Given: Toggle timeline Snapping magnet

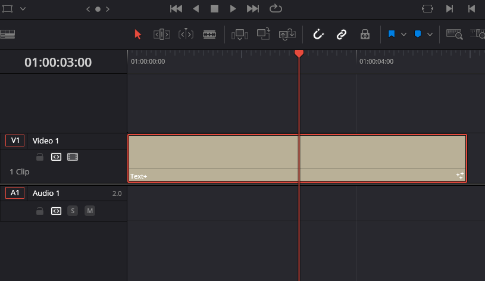Looking at the screenshot, I should (x=318, y=35).
